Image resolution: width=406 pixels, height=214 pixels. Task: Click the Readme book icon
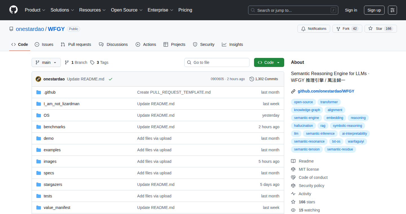tap(293, 161)
